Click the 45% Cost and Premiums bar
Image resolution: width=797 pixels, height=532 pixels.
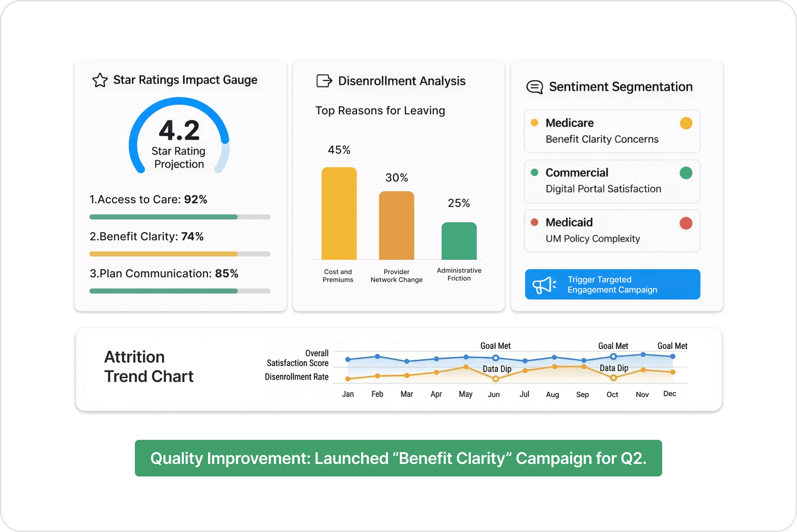point(339,213)
